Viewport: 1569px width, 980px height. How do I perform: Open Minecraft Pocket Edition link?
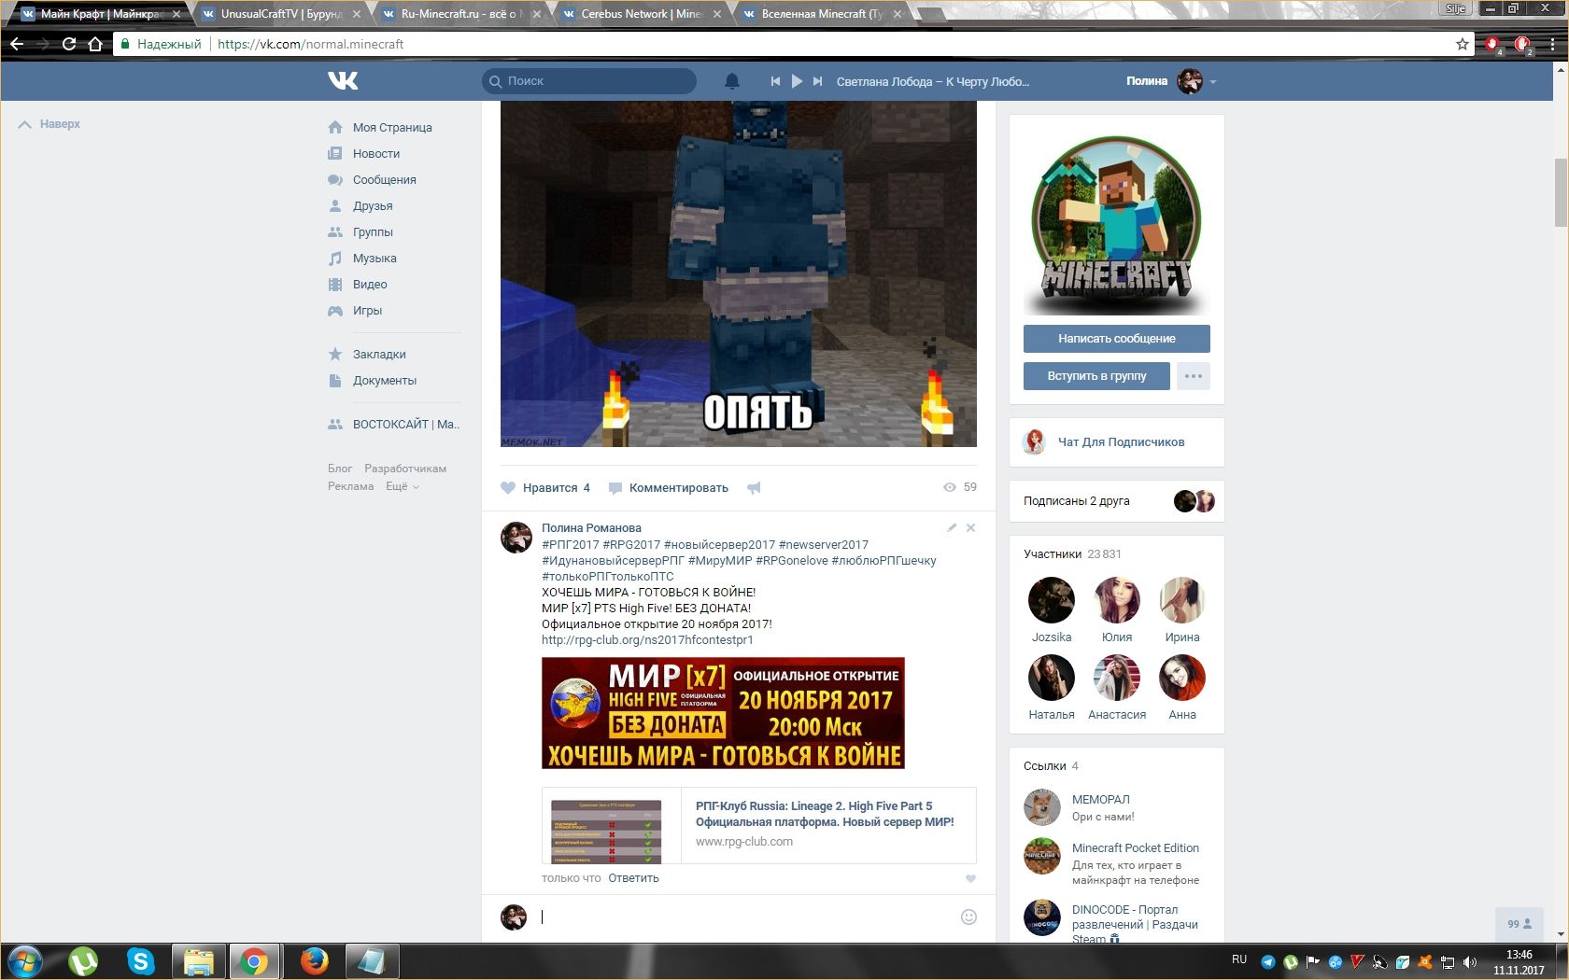click(x=1136, y=847)
